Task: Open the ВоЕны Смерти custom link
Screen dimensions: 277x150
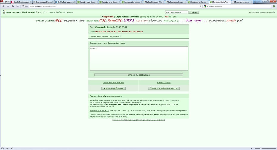Action: [x=45, y=21]
